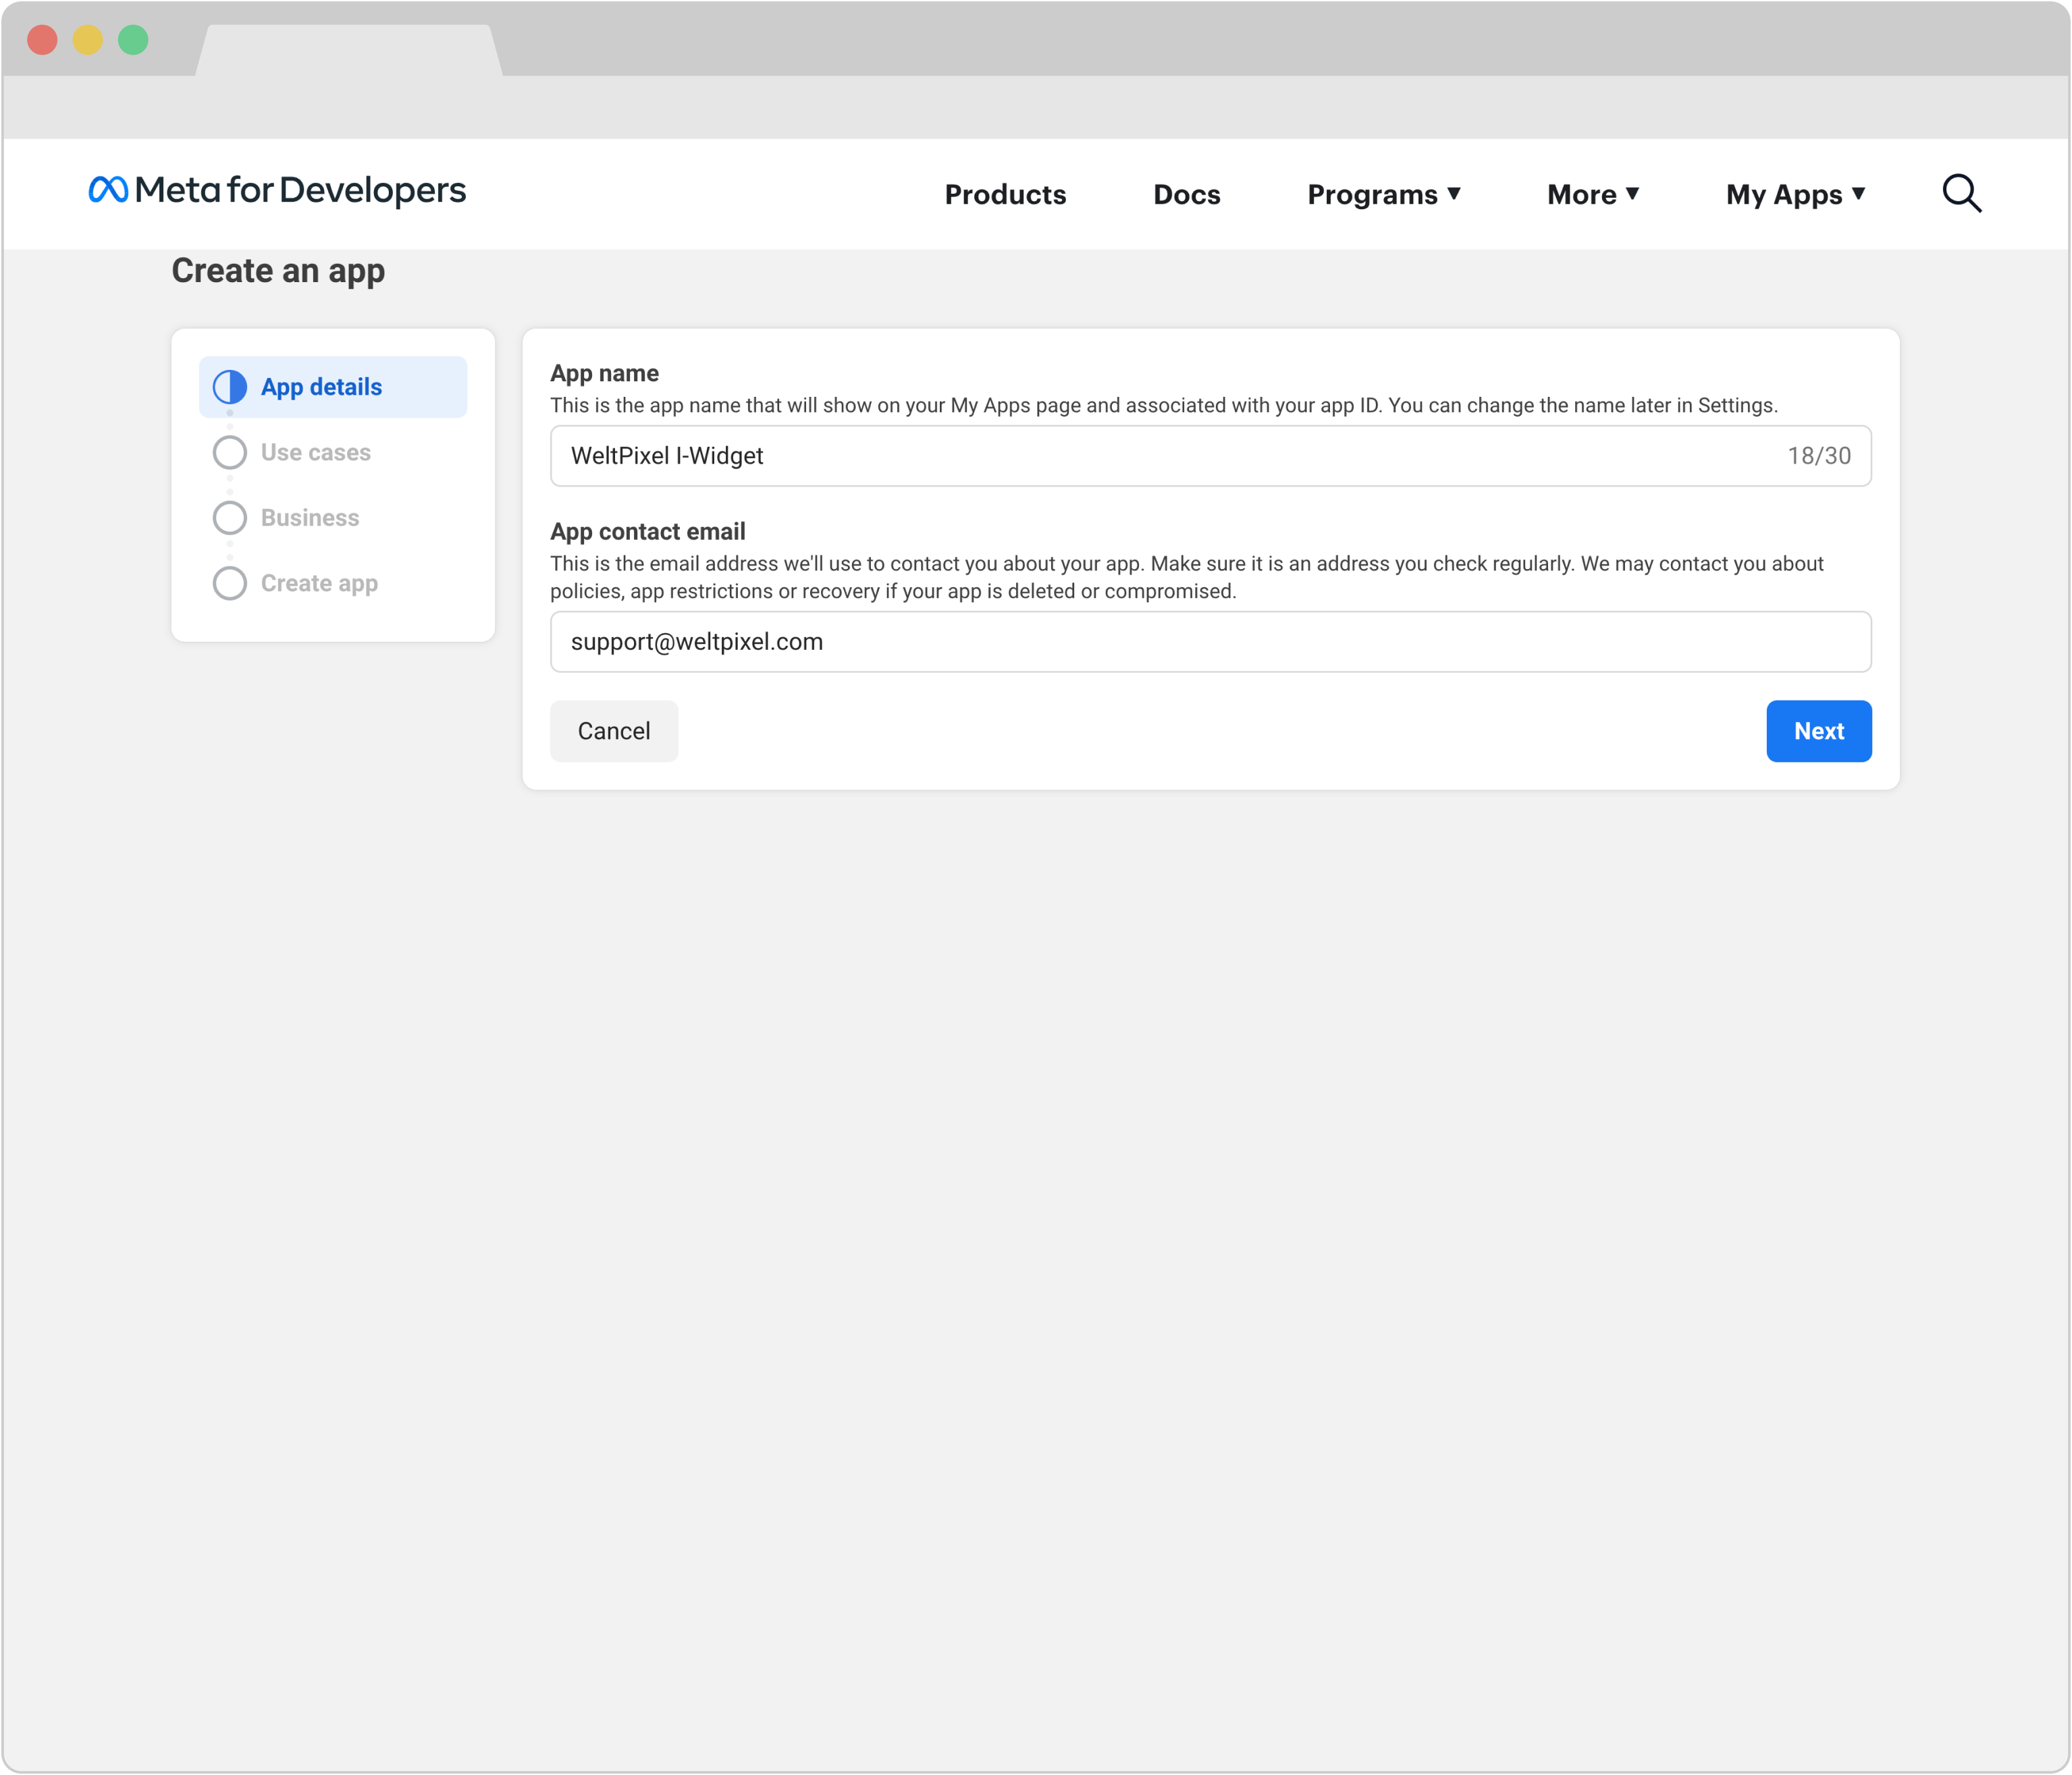Click the Meta infinity logo
The width and height of the screenshot is (2072, 1775).
[108, 190]
